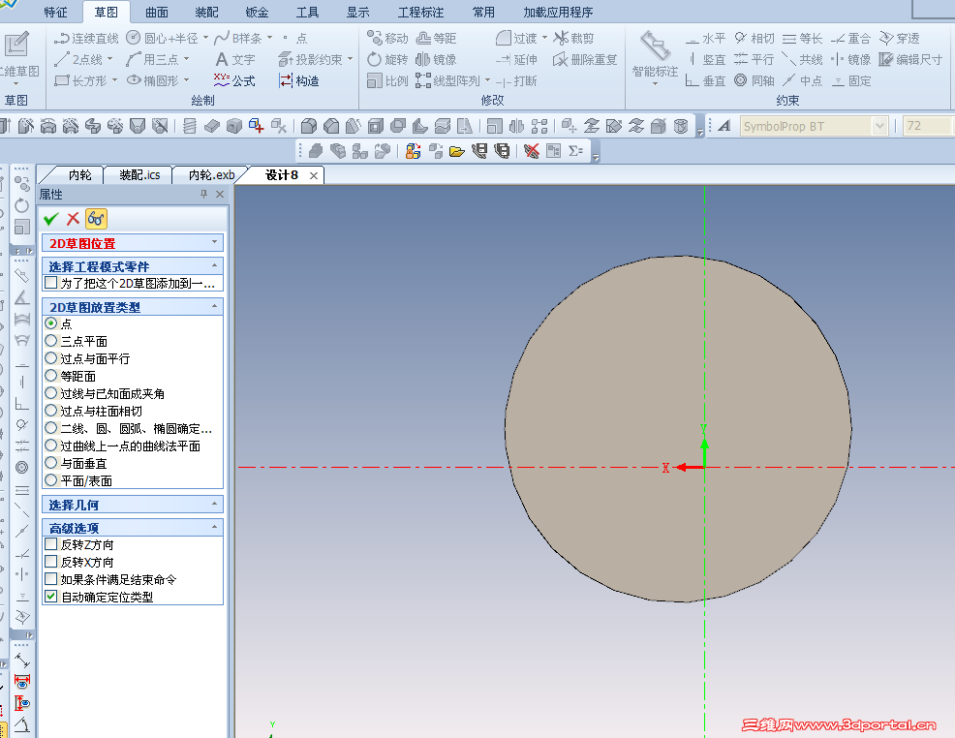This screenshot has height=738, width=955.
Task: Choose 等距面 radio option
Action: pos(51,376)
